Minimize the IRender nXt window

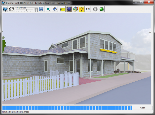(135, 2)
